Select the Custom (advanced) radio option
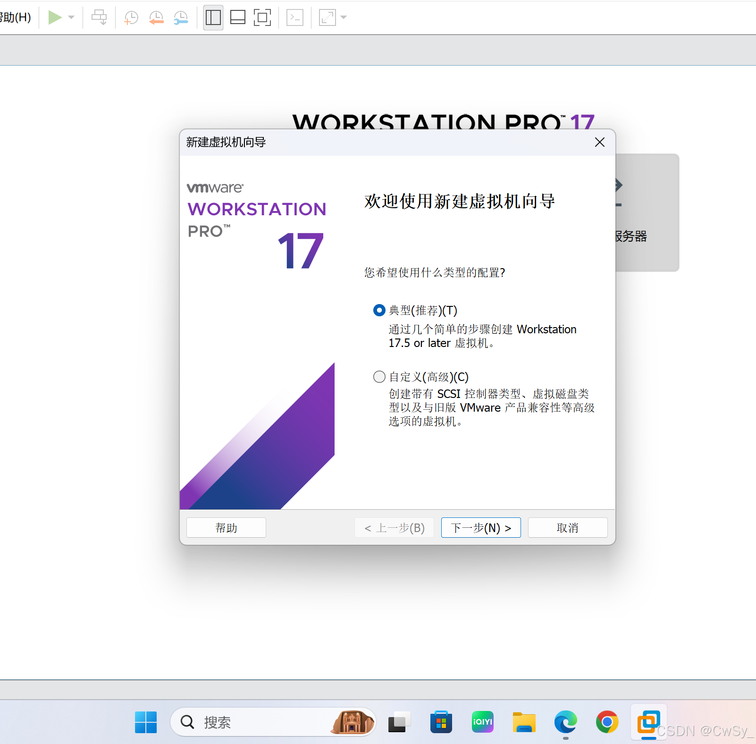 [379, 377]
